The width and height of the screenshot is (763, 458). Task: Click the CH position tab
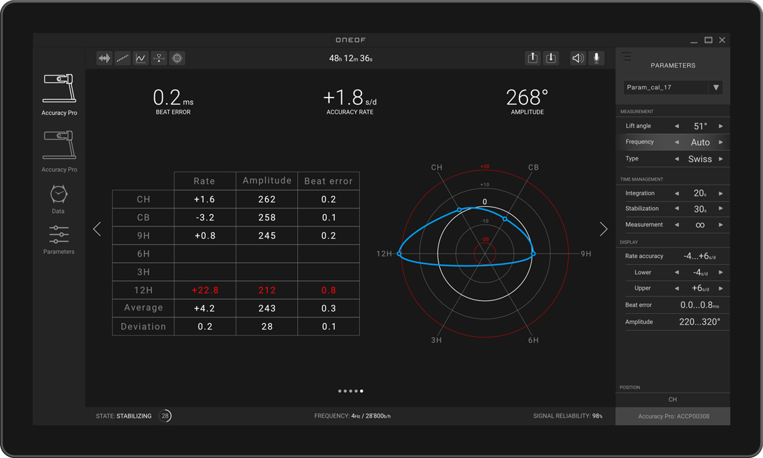click(x=672, y=399)
